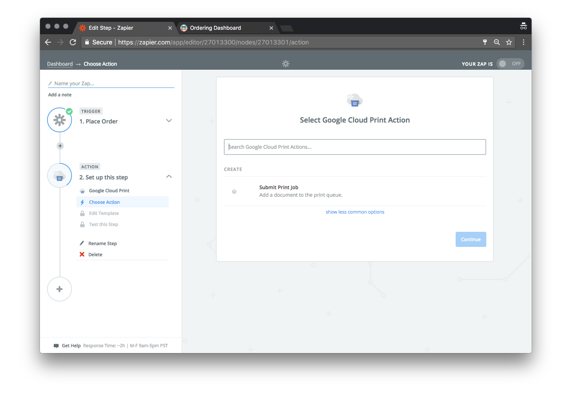This screenshot has width=564, height=401.
Task: Click the Get Help chat bubble icon
Action: 56,345
